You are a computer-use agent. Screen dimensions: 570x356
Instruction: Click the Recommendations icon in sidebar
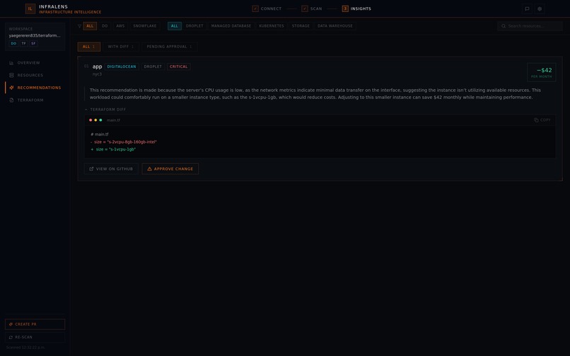[11, 88]
